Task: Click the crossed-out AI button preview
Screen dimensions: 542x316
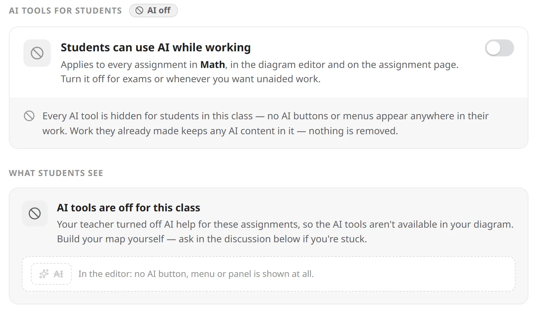Action: tap(51, 274)
